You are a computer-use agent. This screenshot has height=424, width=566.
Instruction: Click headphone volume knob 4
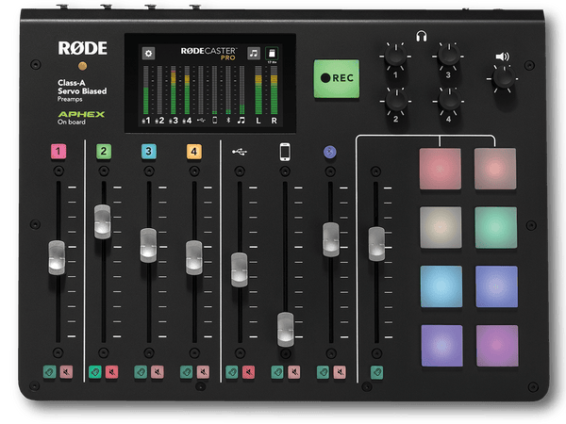point(449,101)
